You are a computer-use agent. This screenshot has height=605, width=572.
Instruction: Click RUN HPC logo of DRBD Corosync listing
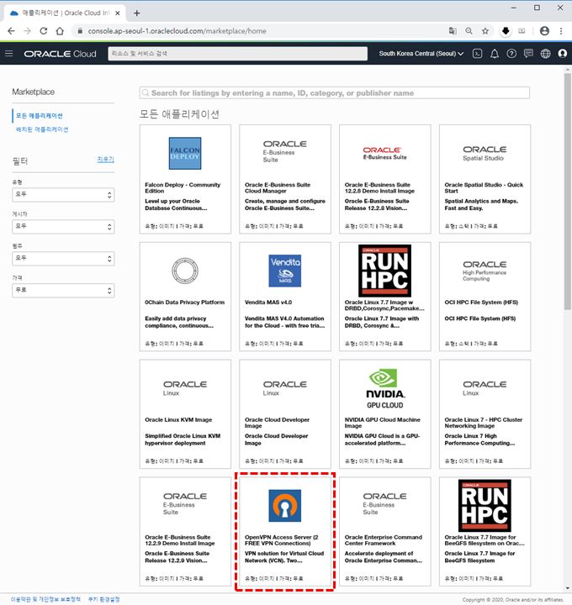tap(384, 271)
